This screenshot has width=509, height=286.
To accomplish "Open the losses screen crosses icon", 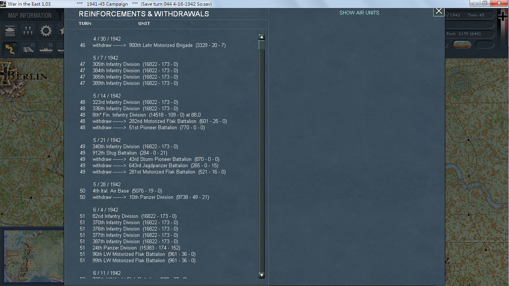I will coord(28,31).
